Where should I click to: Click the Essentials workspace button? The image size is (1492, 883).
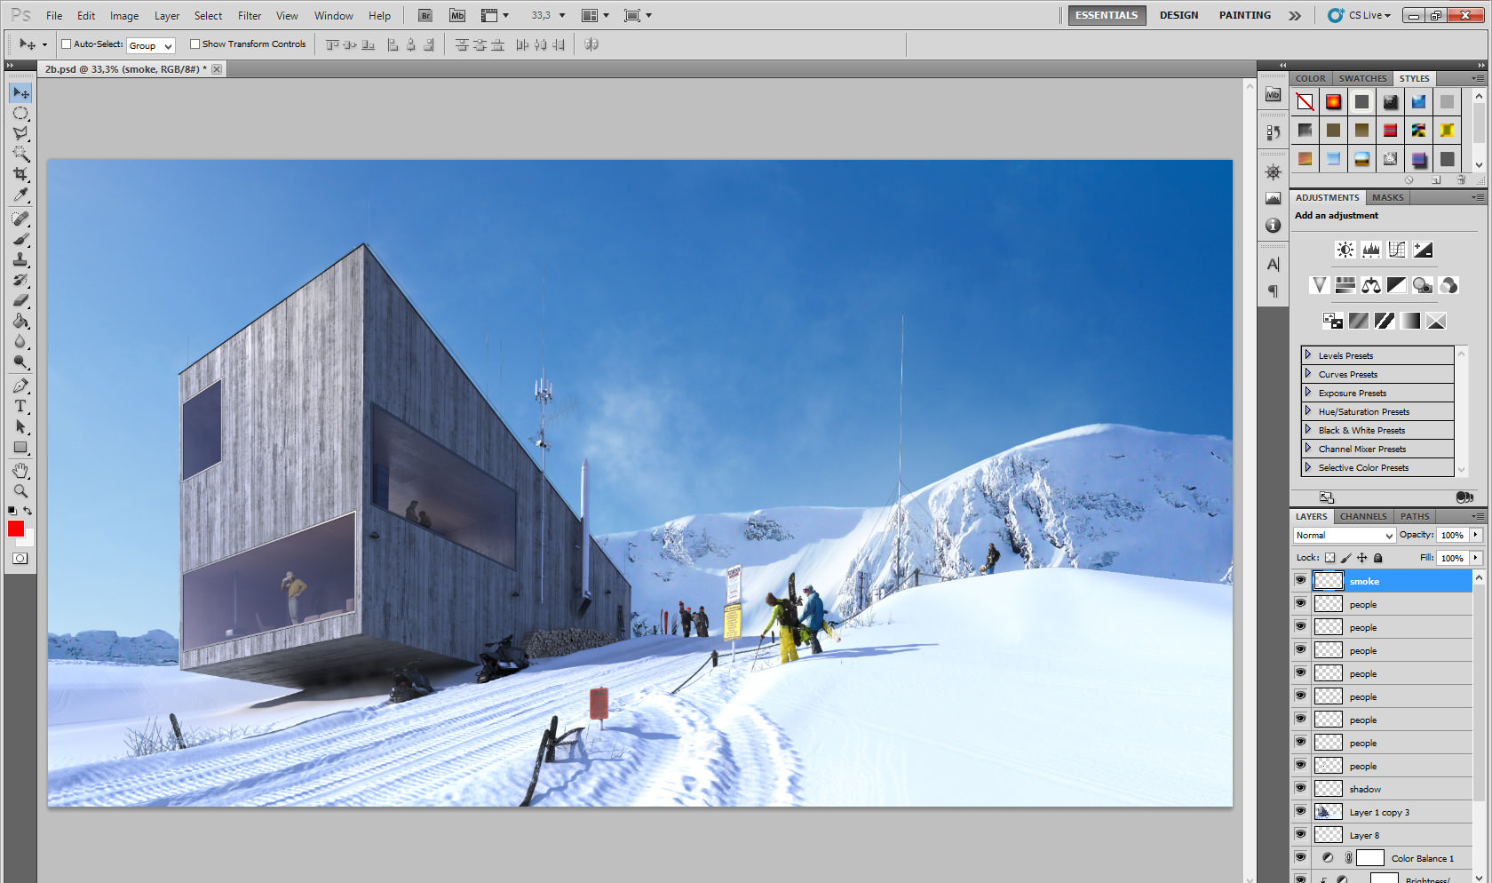1107,15
